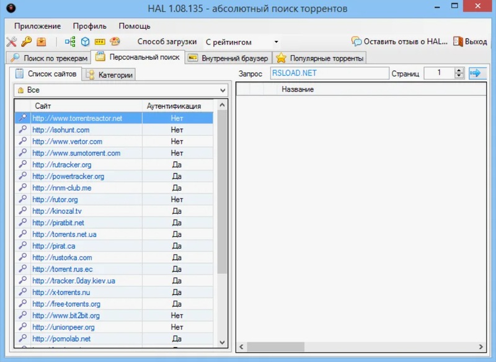
Task: Click the green tree structure icon
Action: coord(70,42)
